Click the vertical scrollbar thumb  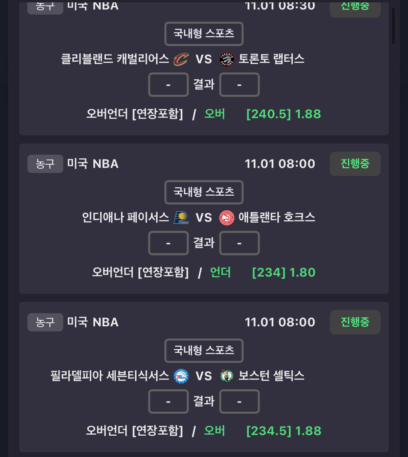point(393,26)
